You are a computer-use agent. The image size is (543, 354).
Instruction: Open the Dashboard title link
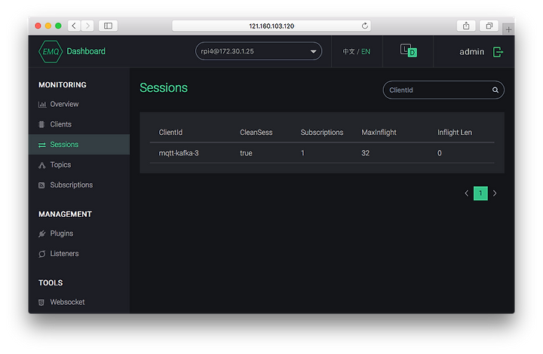tap(86, 51)
